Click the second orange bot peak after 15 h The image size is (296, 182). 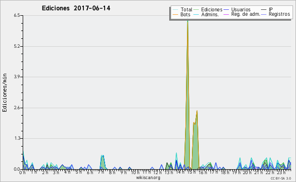click(195, 139)
